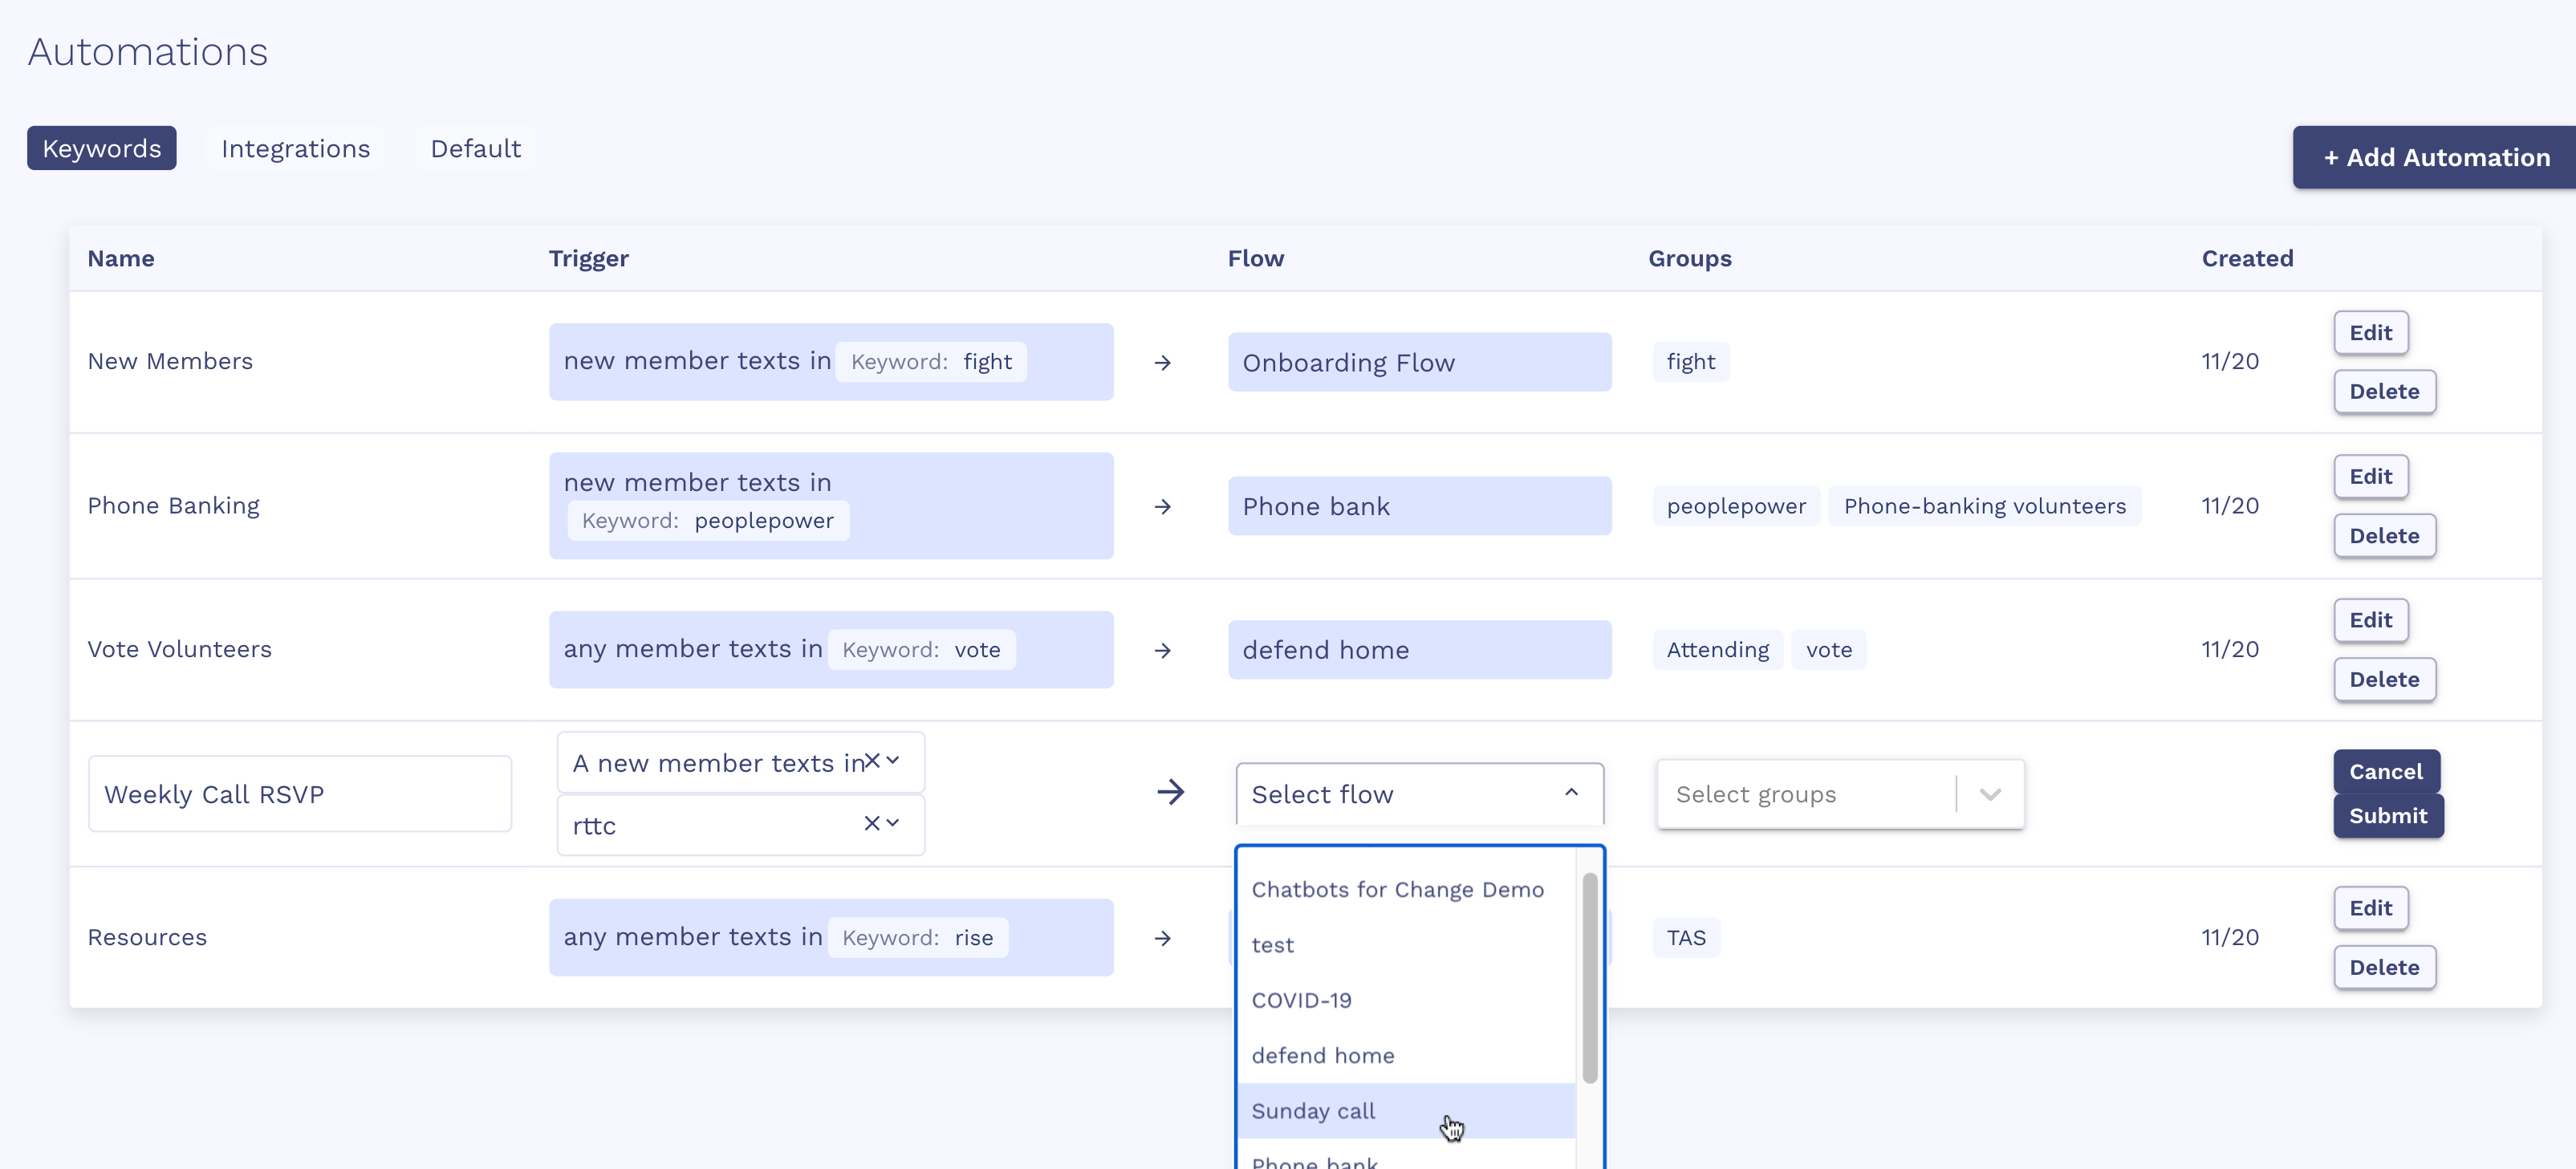Click the 'Phone bank' flow in Phone Banking row
This screenshot has width=2576, height=1169.
tap(1419, 506)
